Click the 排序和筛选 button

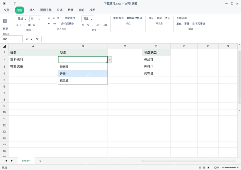[199, 24]
